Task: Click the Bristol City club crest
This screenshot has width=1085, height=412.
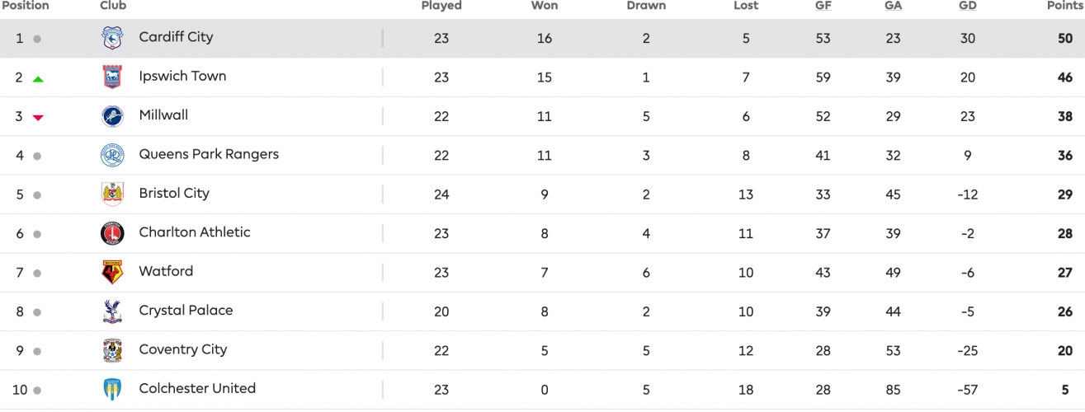Action: (x=112, y=194)
